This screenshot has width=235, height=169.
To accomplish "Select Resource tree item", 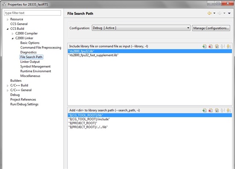I will tap(17, 19).
